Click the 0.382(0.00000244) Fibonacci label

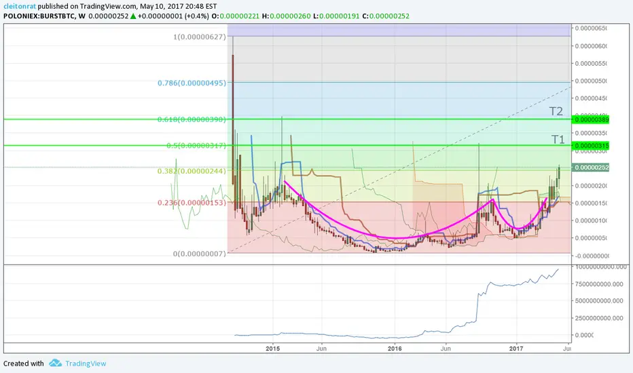(x=192, y=171)
